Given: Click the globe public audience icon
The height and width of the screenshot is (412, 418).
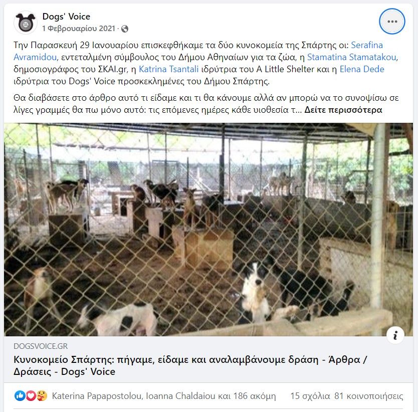Looking at the screenshot, I should click(124, 29).
